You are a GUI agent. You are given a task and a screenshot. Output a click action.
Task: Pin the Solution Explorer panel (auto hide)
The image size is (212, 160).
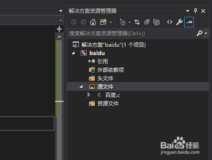tap(195, 11)
